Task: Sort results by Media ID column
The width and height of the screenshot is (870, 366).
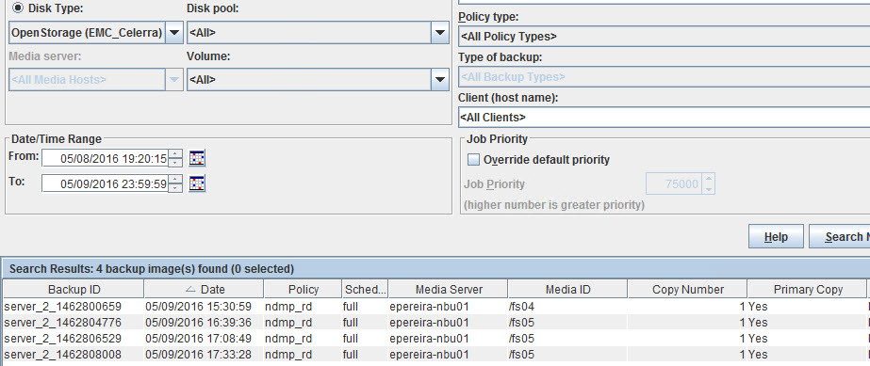Action: pyautogui.click(x=567, y=289)
